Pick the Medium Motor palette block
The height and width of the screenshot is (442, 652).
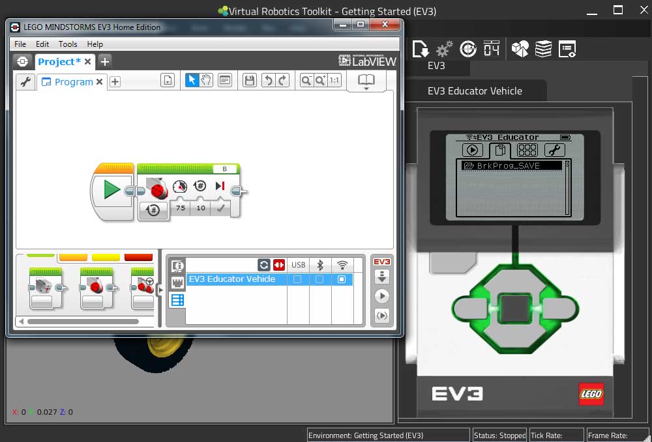coord(46,288)
